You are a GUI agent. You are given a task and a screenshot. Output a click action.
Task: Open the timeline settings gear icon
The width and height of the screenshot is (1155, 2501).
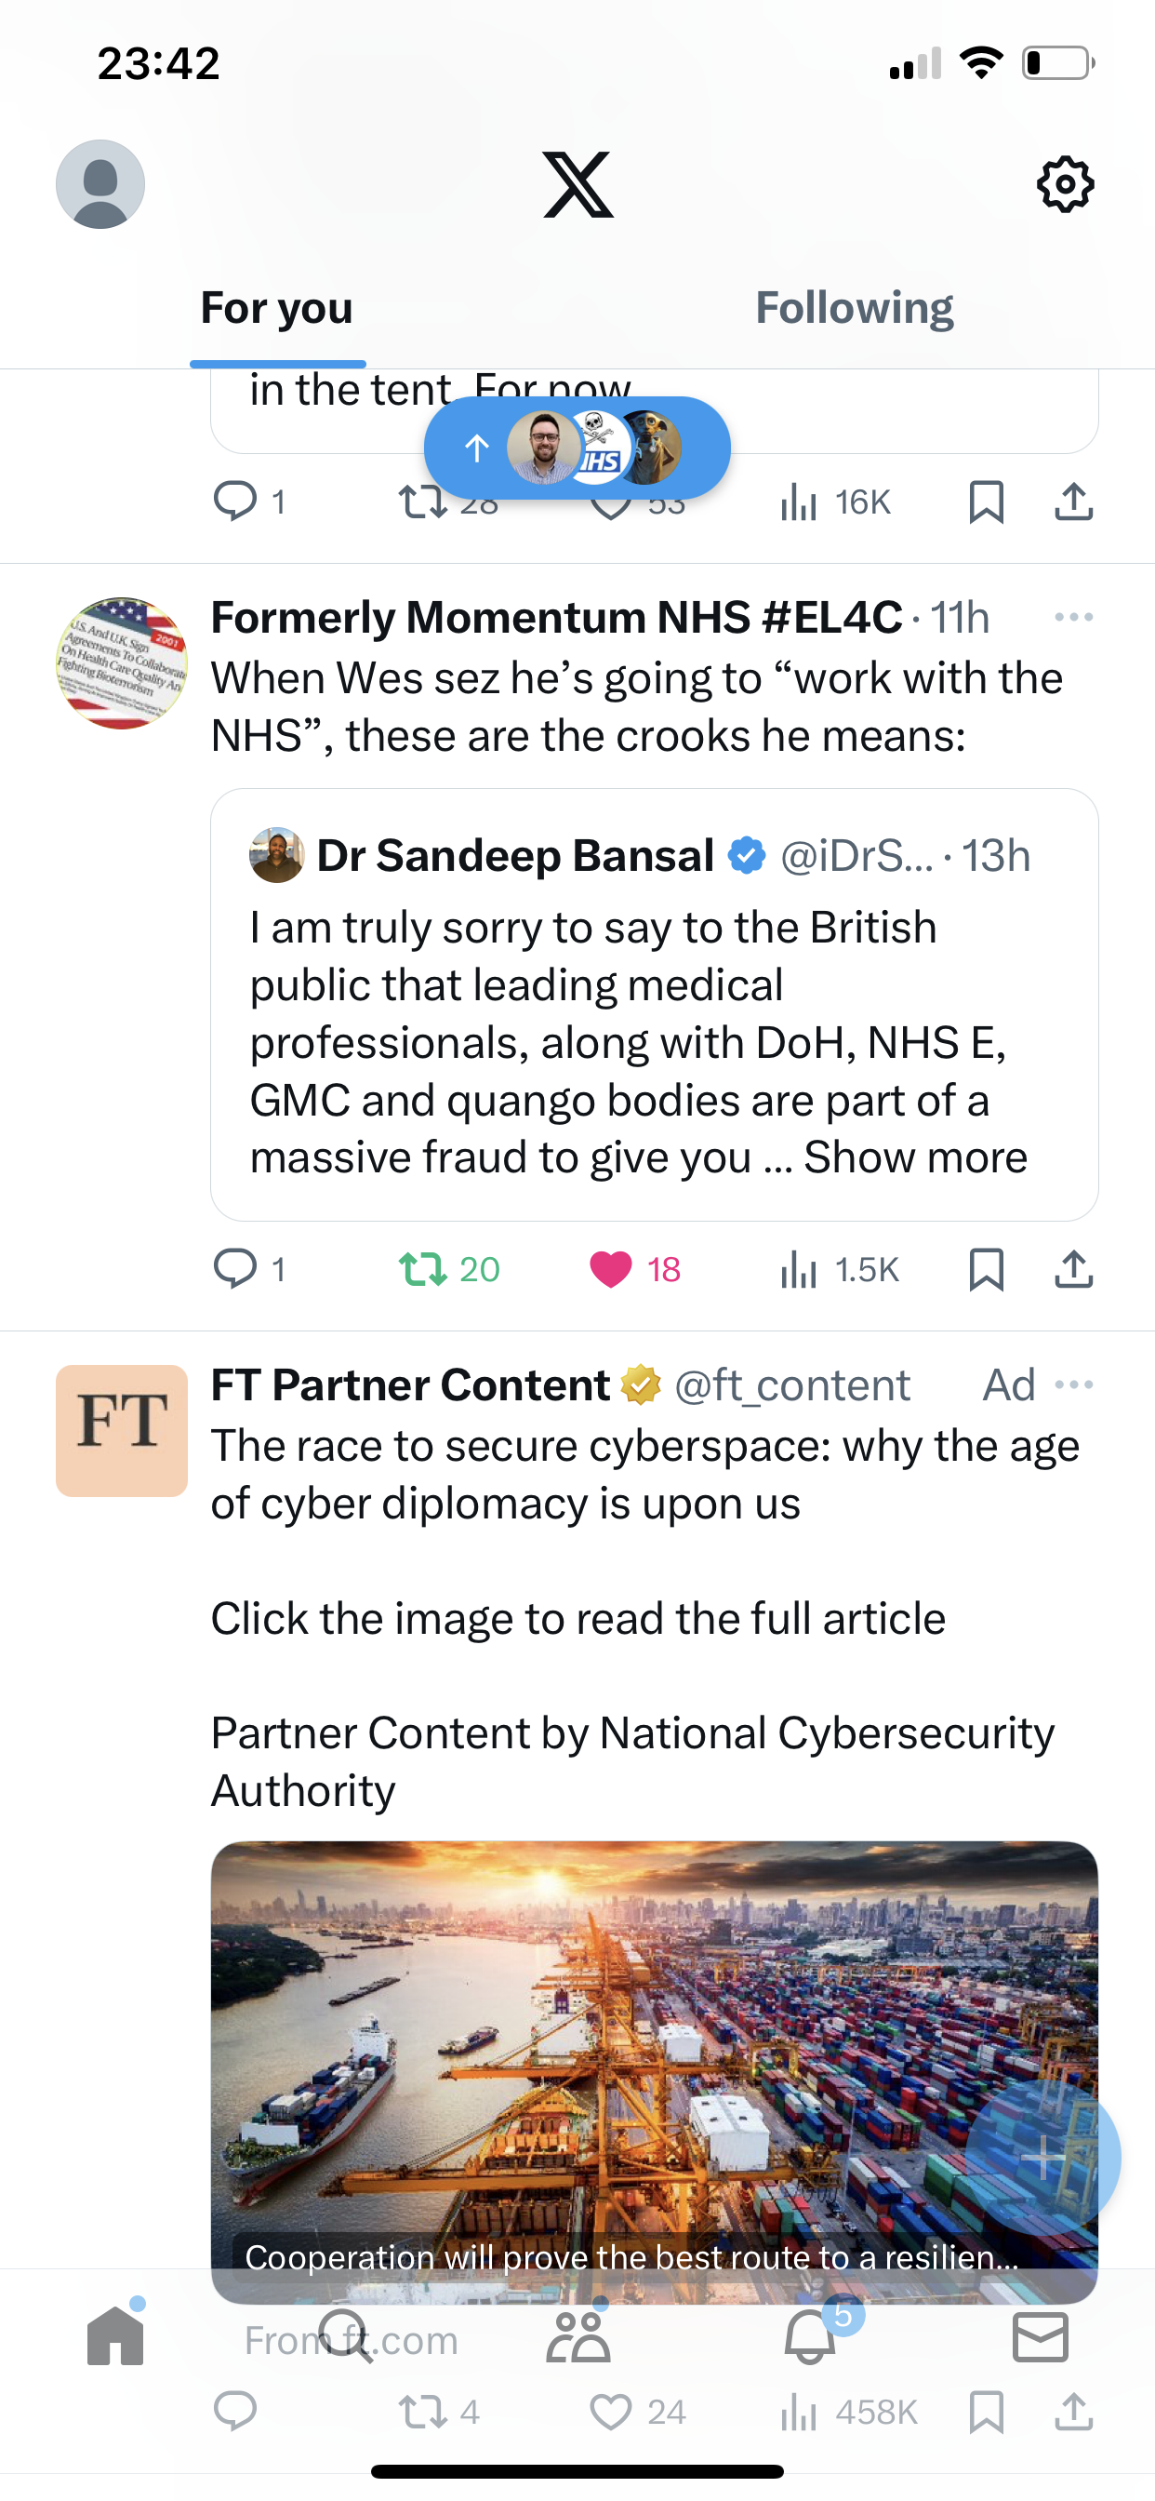coord(1065,184)
